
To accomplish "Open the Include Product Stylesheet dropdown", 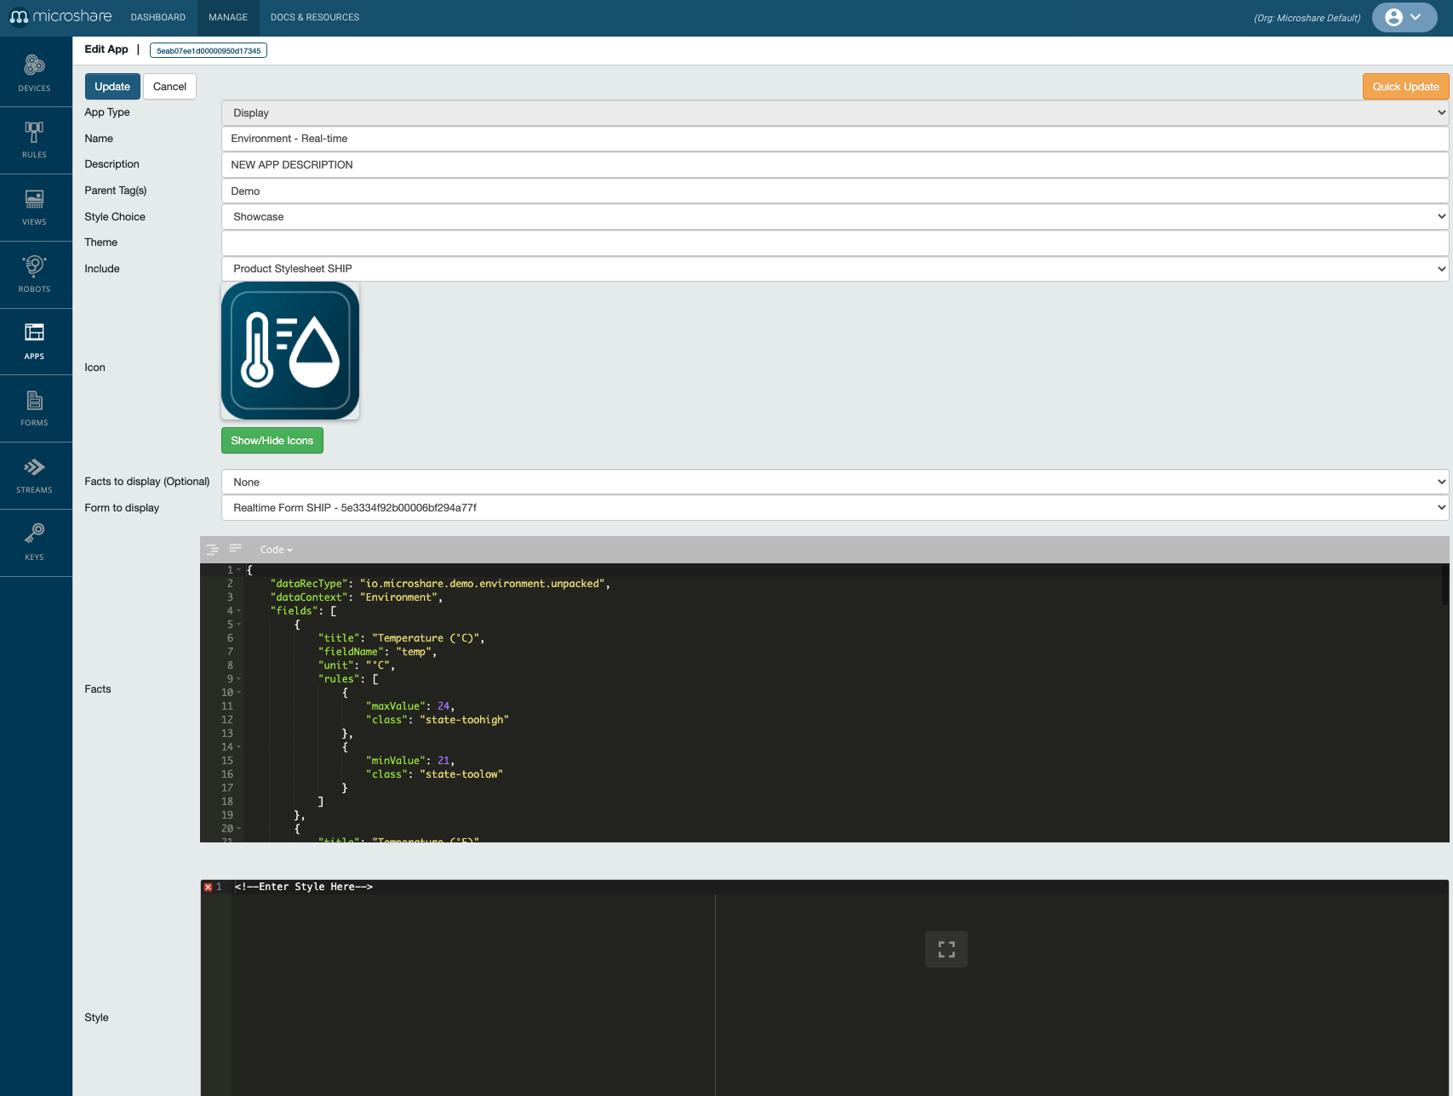I will (835, 269).
